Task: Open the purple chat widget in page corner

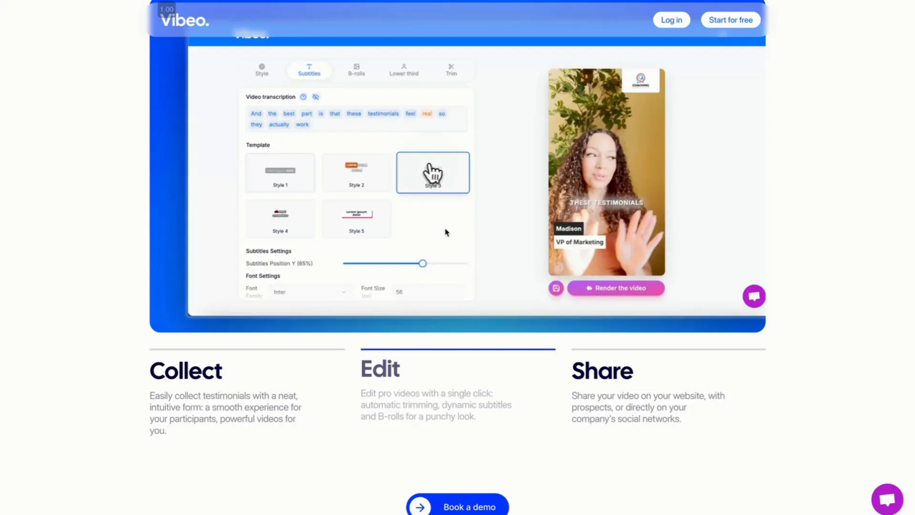Action: pyautogui.click(x=887, y=499)
